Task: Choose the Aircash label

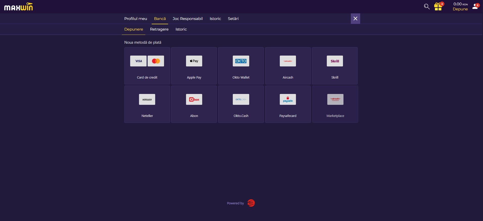Action: (288, 77)
